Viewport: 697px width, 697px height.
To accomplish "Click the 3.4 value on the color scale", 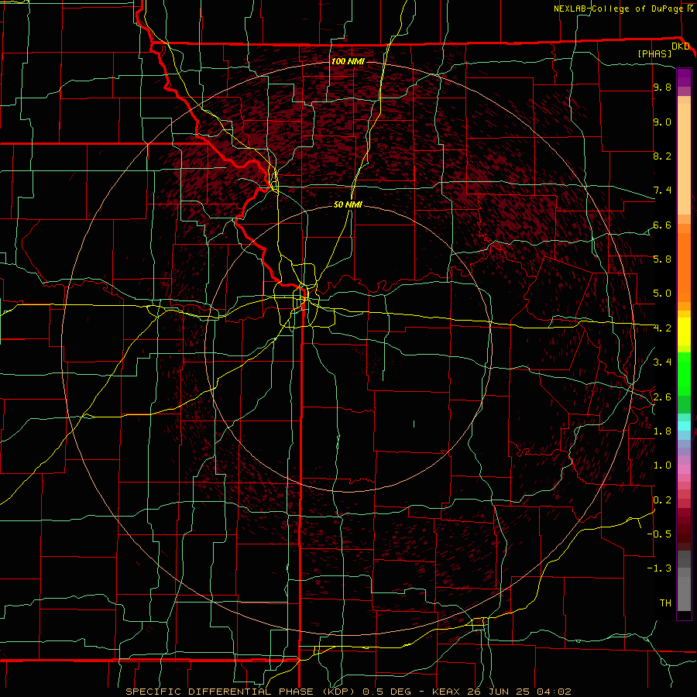I will (662, 362).
